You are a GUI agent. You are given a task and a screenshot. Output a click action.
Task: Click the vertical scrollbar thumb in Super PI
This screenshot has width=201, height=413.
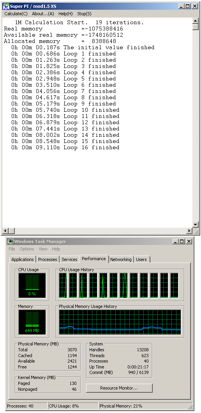pyautogui.click(x=195, y=27)
